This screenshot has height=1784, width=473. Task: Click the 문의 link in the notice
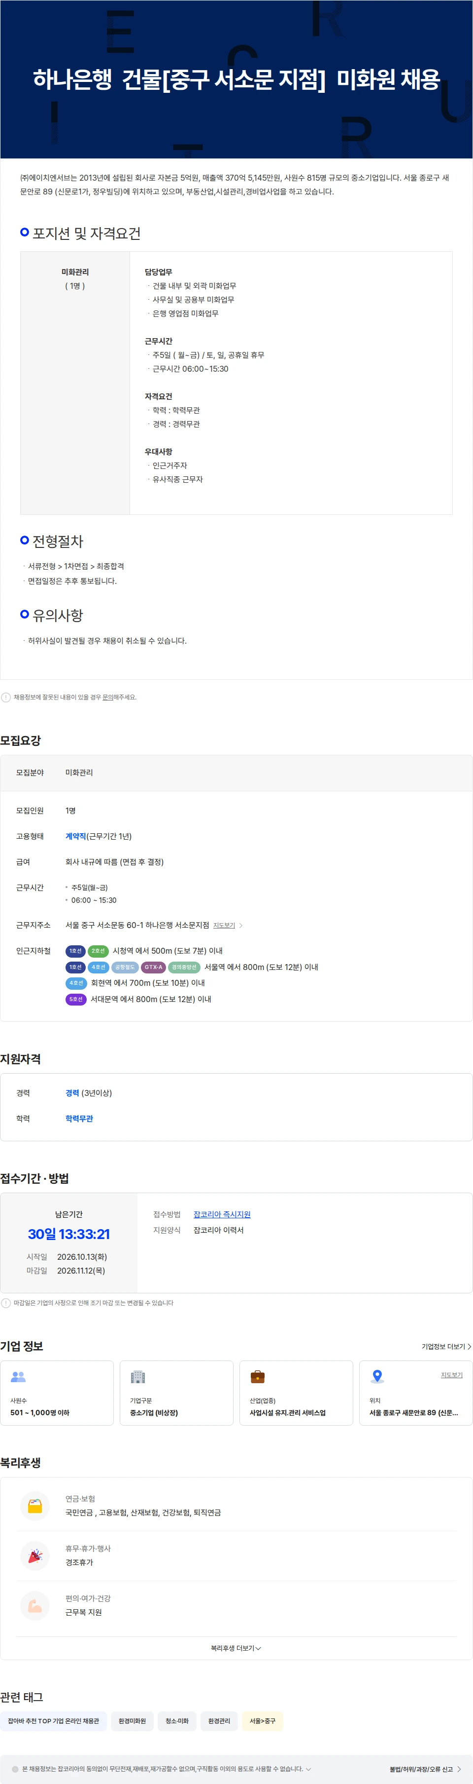click(x=108, y=698)
